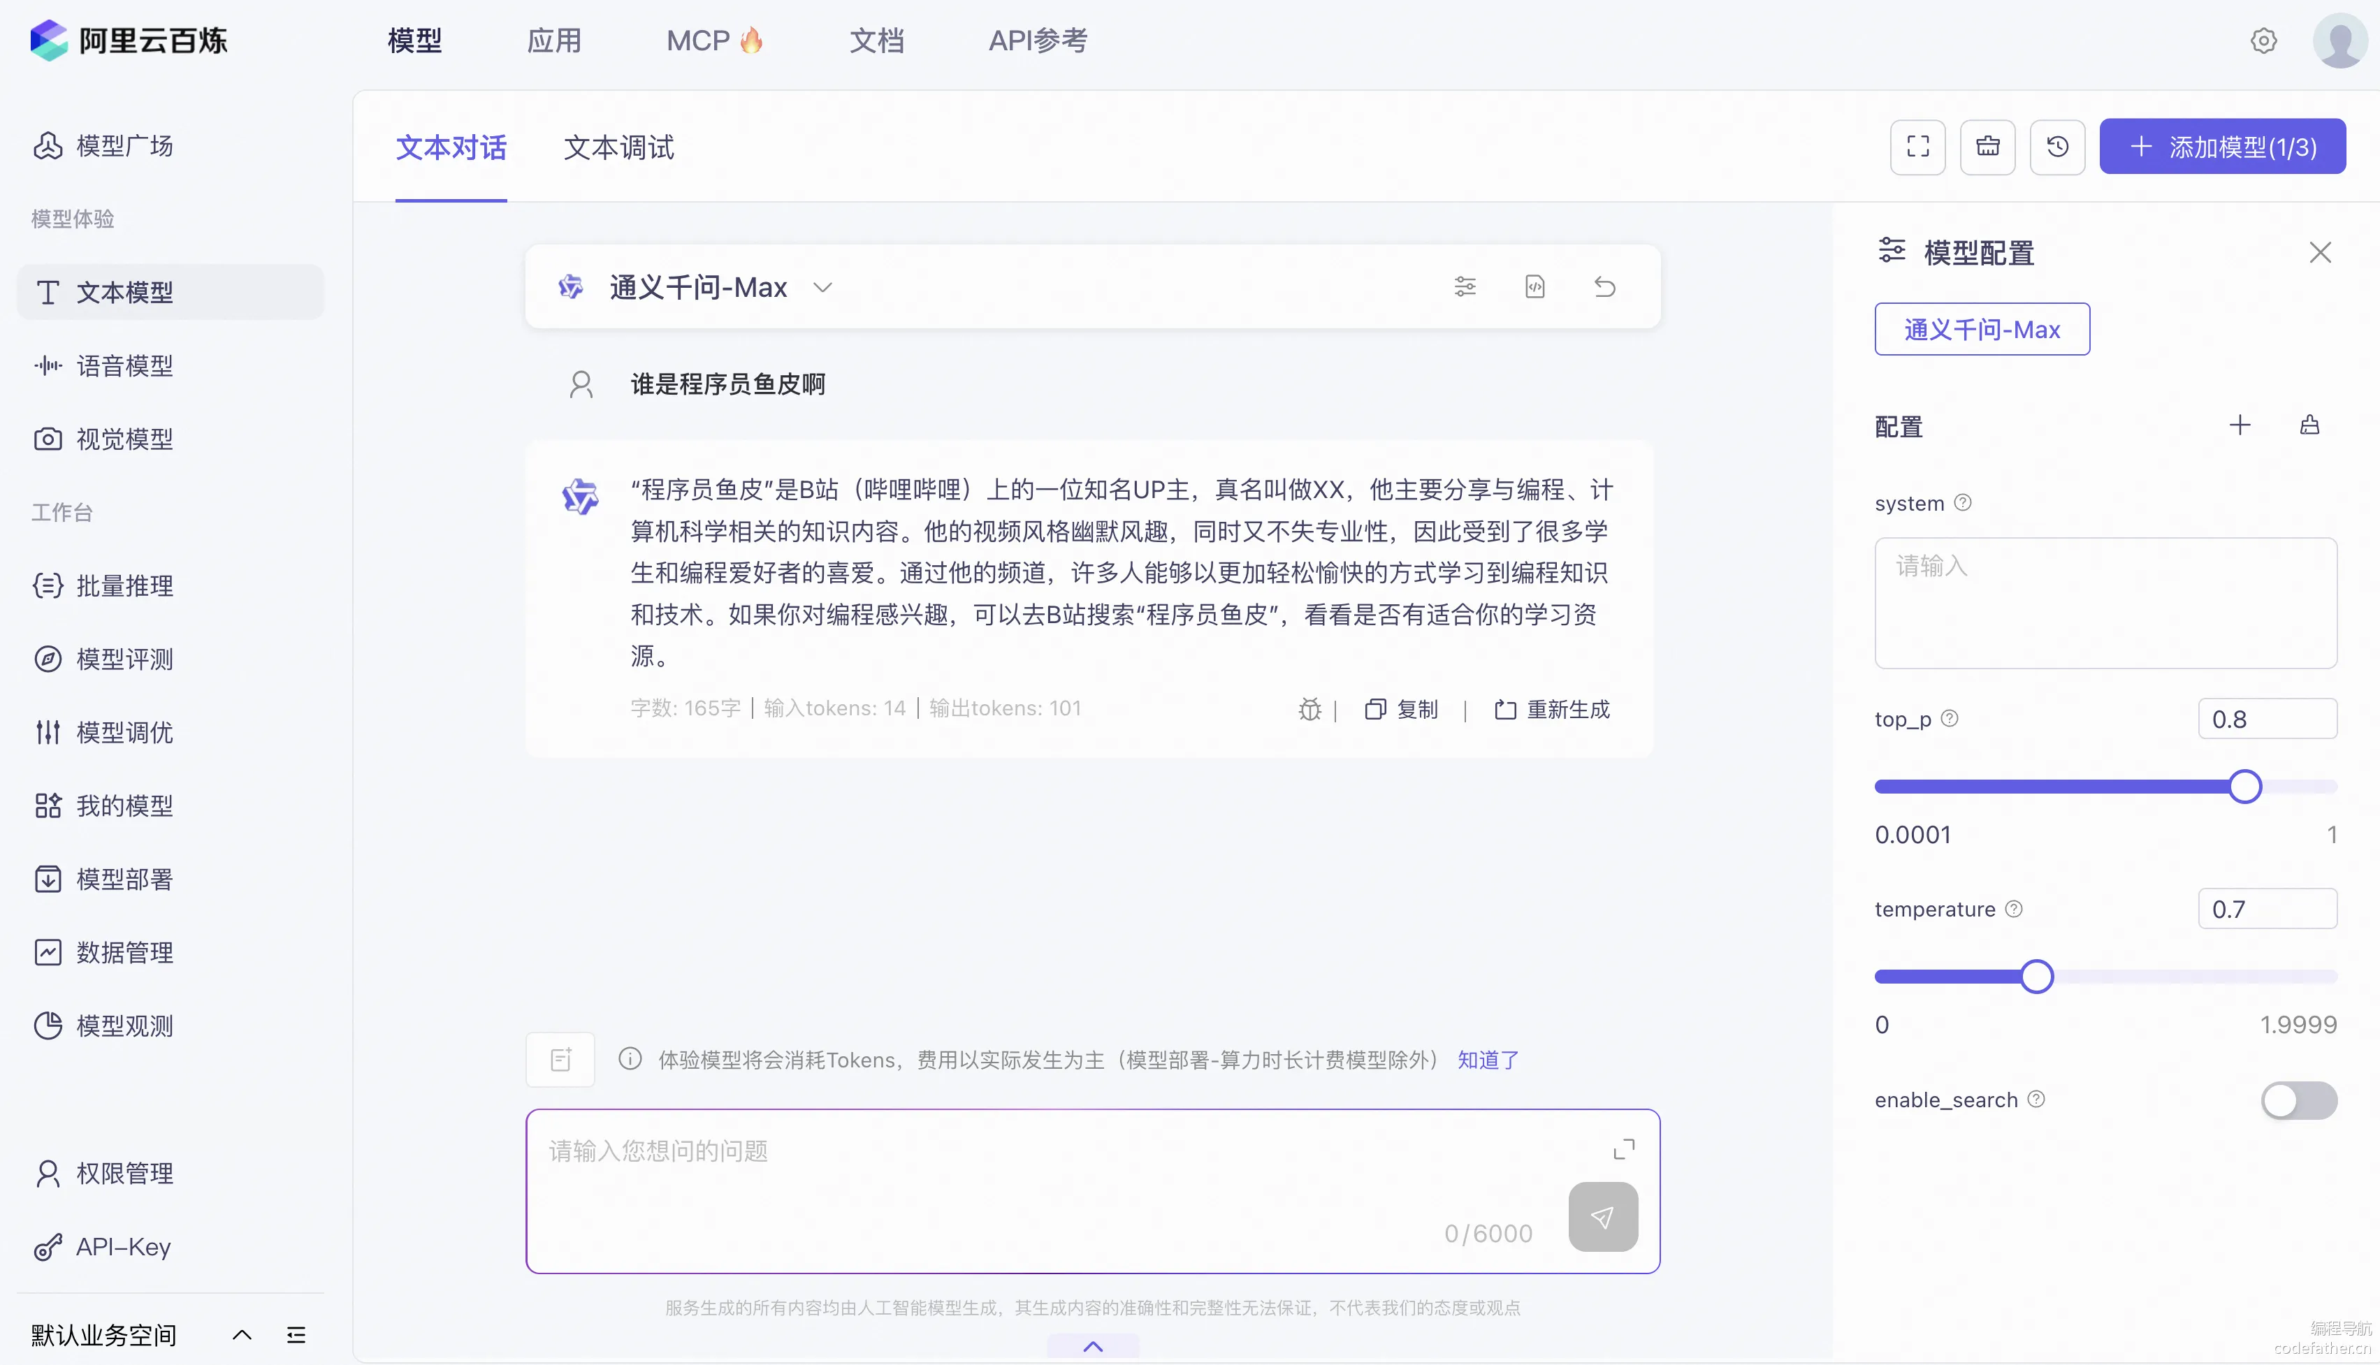Open the toolbox icon button
Image resolution: width=2380 pixels, height=1365 pixels.
point(1988,146)
